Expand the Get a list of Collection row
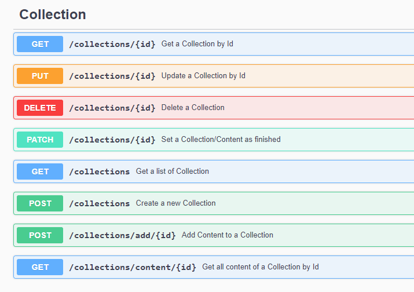 [214, 171]
